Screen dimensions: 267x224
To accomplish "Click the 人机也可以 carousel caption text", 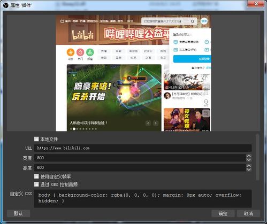I will point(88,123).
